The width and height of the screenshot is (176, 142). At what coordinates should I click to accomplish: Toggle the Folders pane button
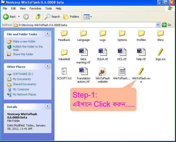pos(71,17)
